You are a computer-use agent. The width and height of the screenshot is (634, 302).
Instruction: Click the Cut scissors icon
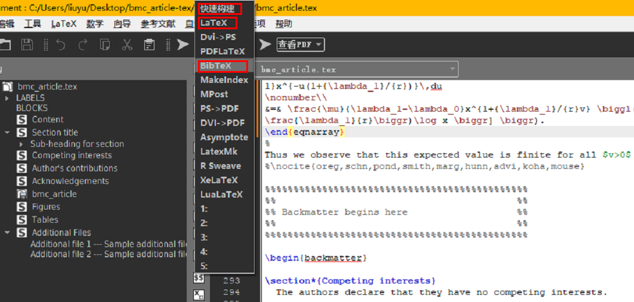[128, 44]
